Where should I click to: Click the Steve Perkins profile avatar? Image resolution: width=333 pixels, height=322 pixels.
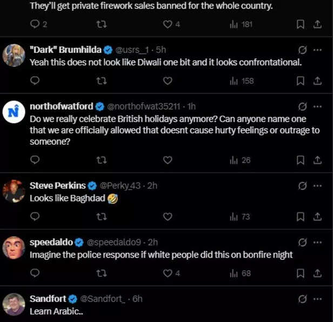14,192
